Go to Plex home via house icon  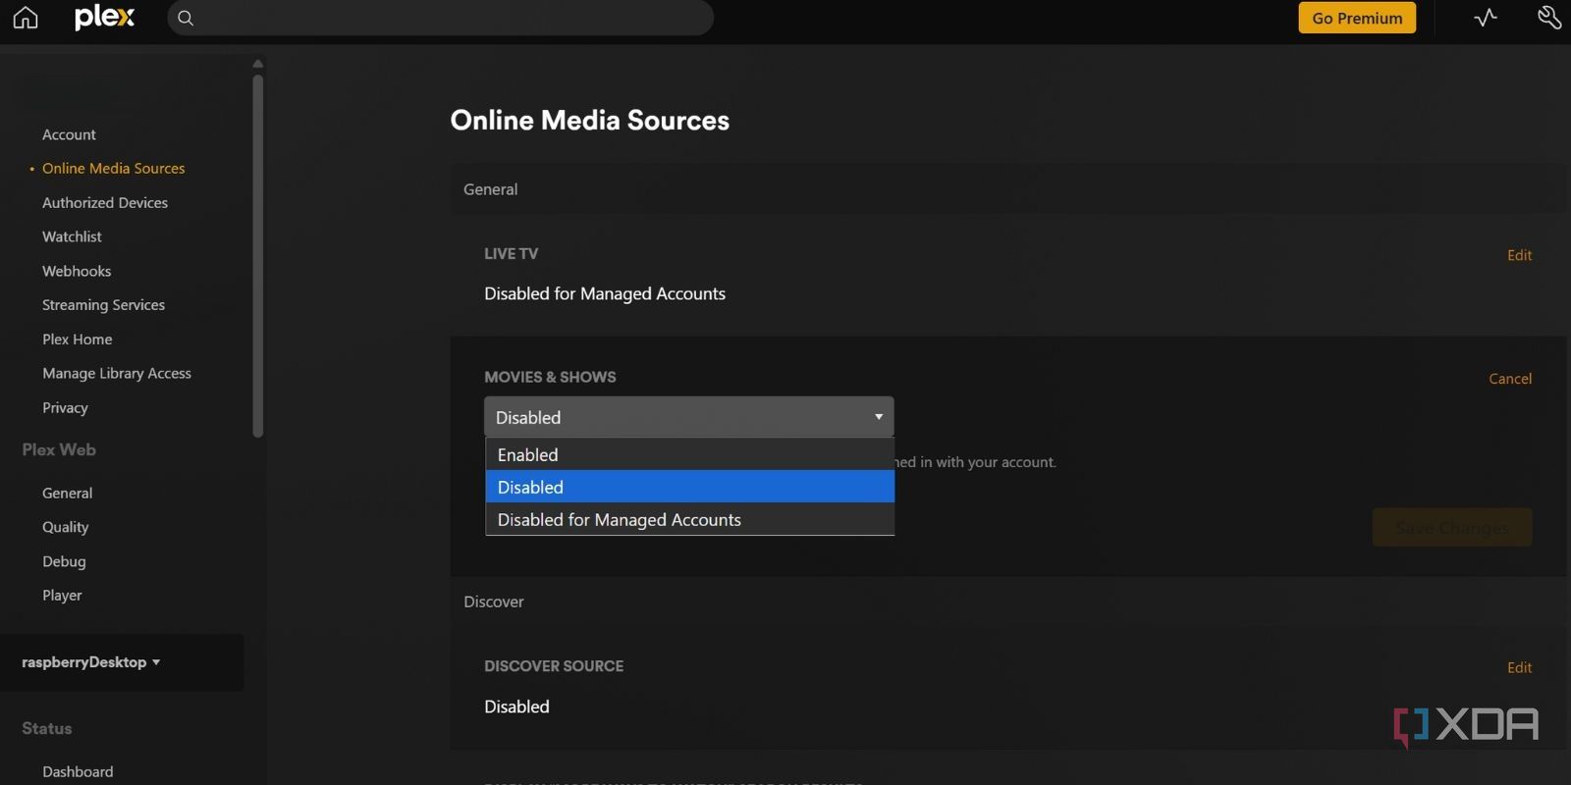click(x=26, y=18)
